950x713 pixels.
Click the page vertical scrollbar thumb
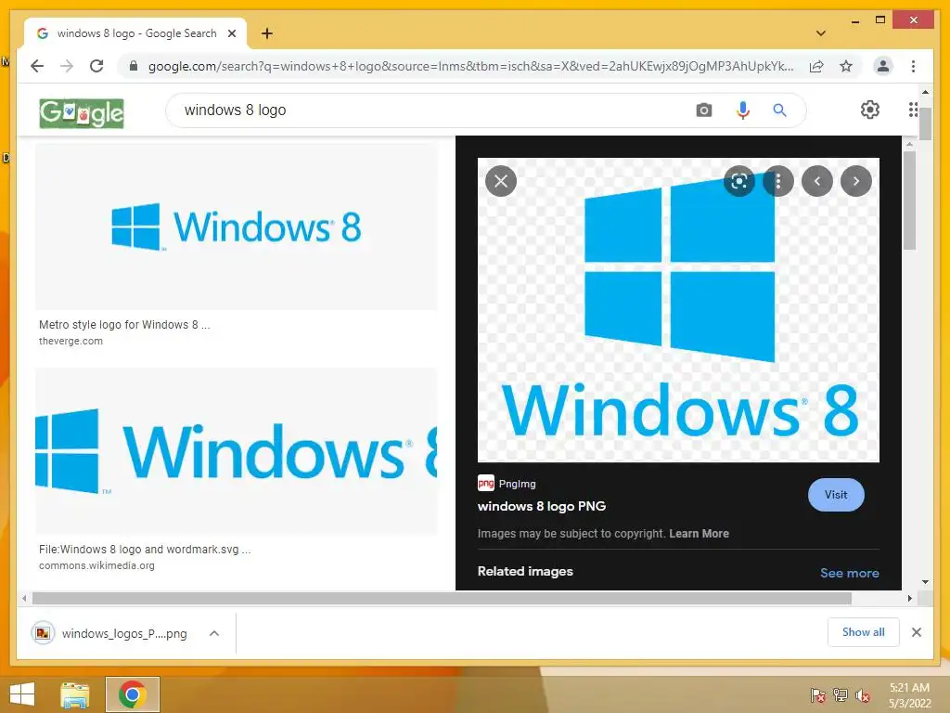pyautogui.click(x=925, y=124)
